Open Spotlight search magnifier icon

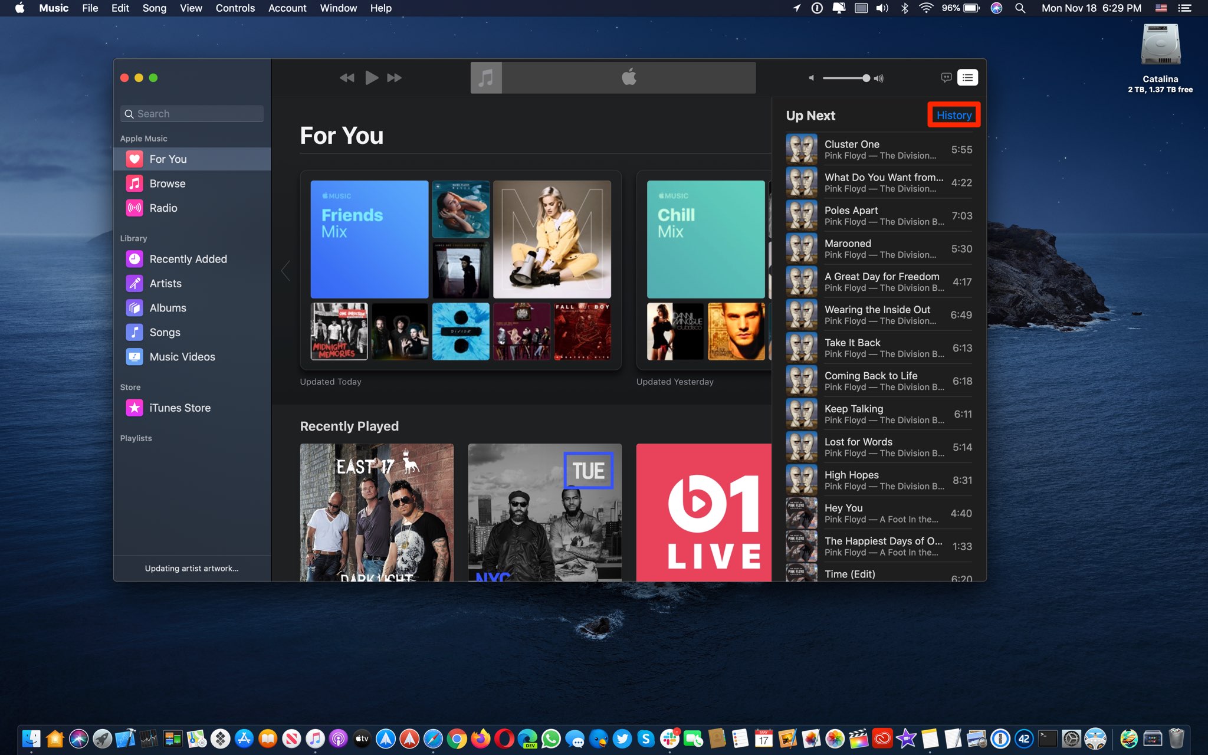click(1020, 8)
